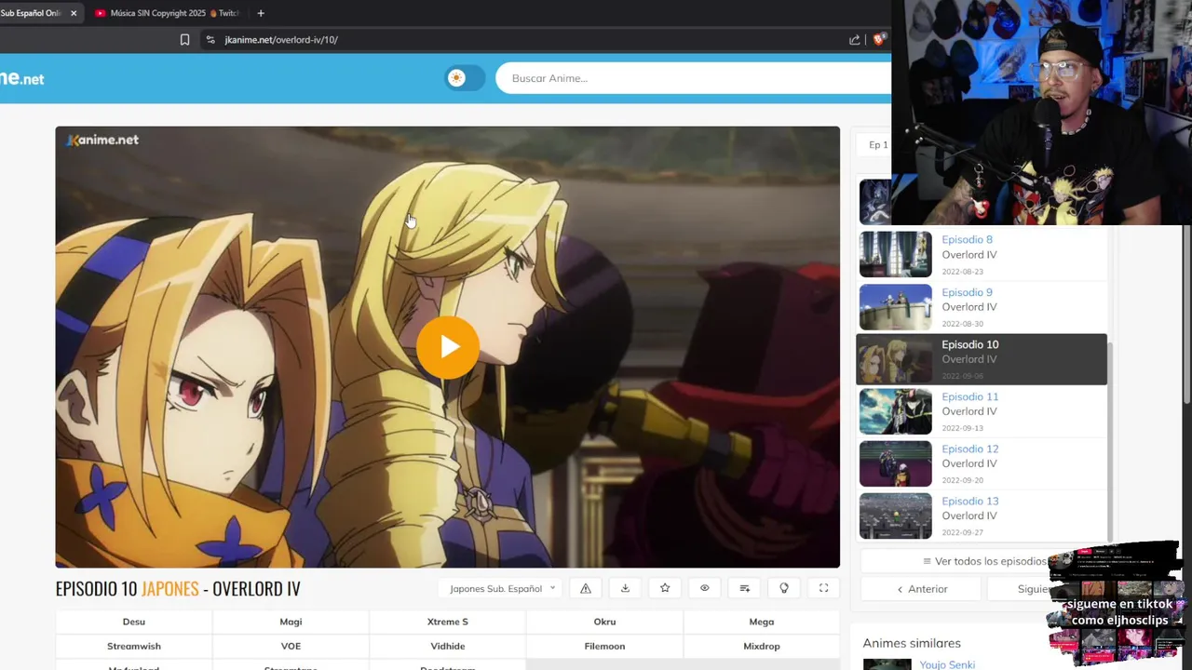This screenshot has width=1192, height=670.
Task: Select the highlighted Episodio 10 entry
Action: click(982, 359)
